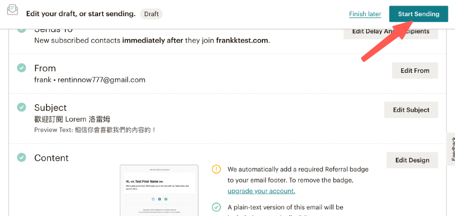Click the Draft status badge
The image size is (455, 216).
[151, 14]
